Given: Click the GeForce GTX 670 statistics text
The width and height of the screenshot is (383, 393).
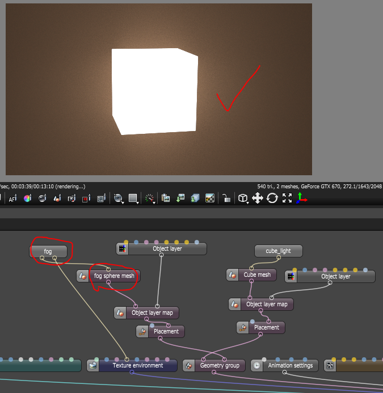Looking at the screenshot, I should click(320, 187).
